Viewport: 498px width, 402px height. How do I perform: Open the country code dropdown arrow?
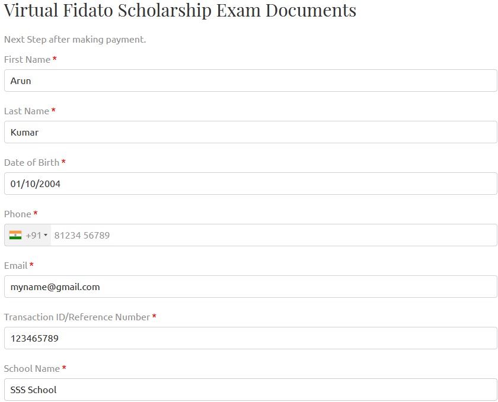pos(46,236)
